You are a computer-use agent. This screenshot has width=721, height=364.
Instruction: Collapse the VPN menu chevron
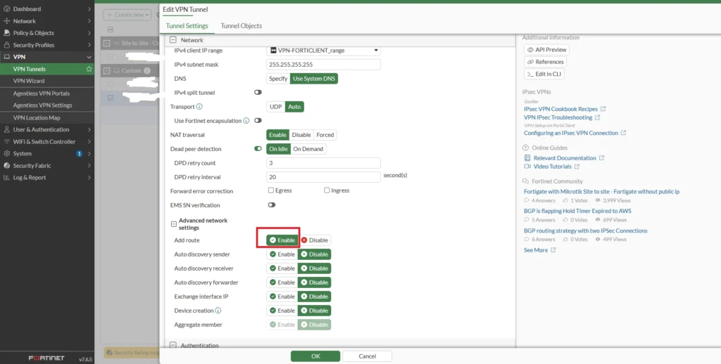pyautogui.click(x=89, y=57)
